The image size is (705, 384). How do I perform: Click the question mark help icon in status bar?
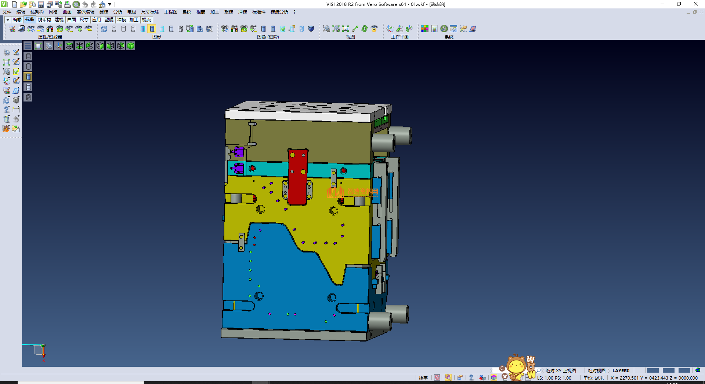pos(471,378)
